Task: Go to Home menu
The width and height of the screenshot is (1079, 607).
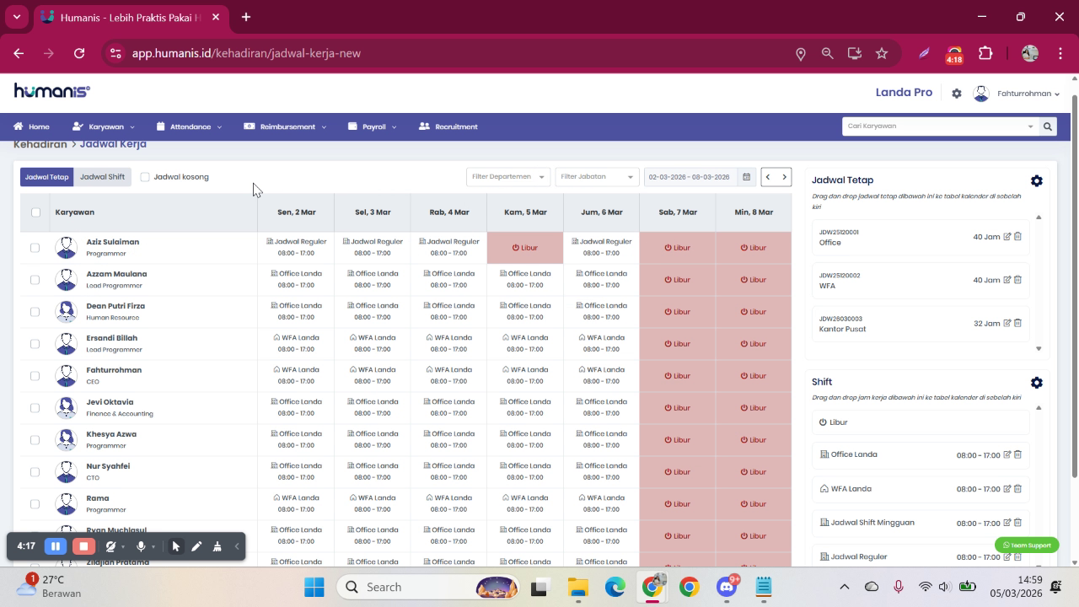Action: pyautogui.click(x=31, y=126)
